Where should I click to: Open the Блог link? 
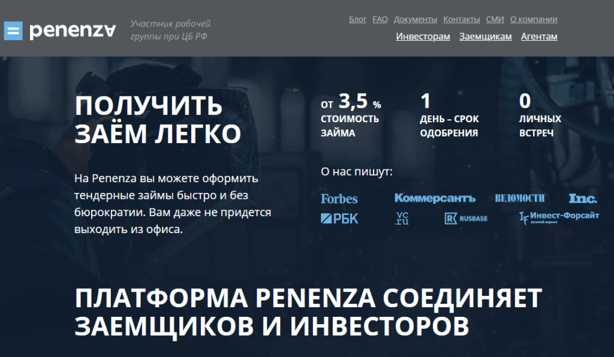coord(357,19)
